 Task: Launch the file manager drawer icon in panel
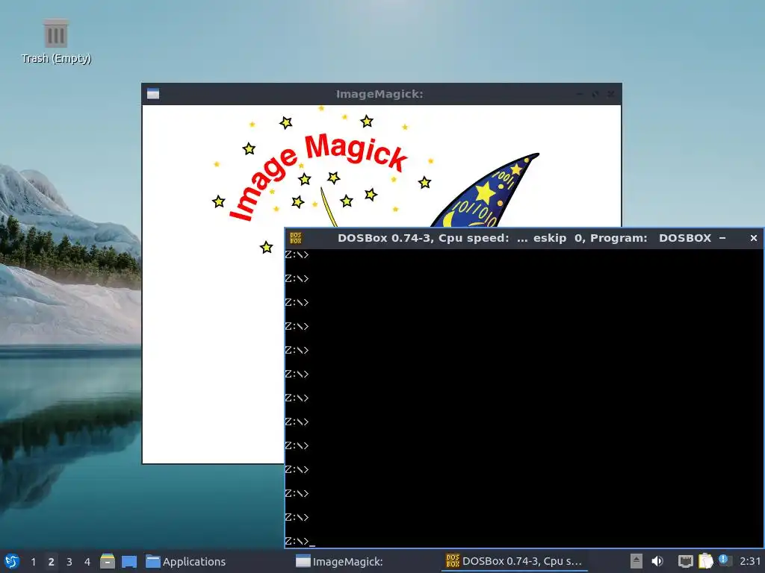108,561
